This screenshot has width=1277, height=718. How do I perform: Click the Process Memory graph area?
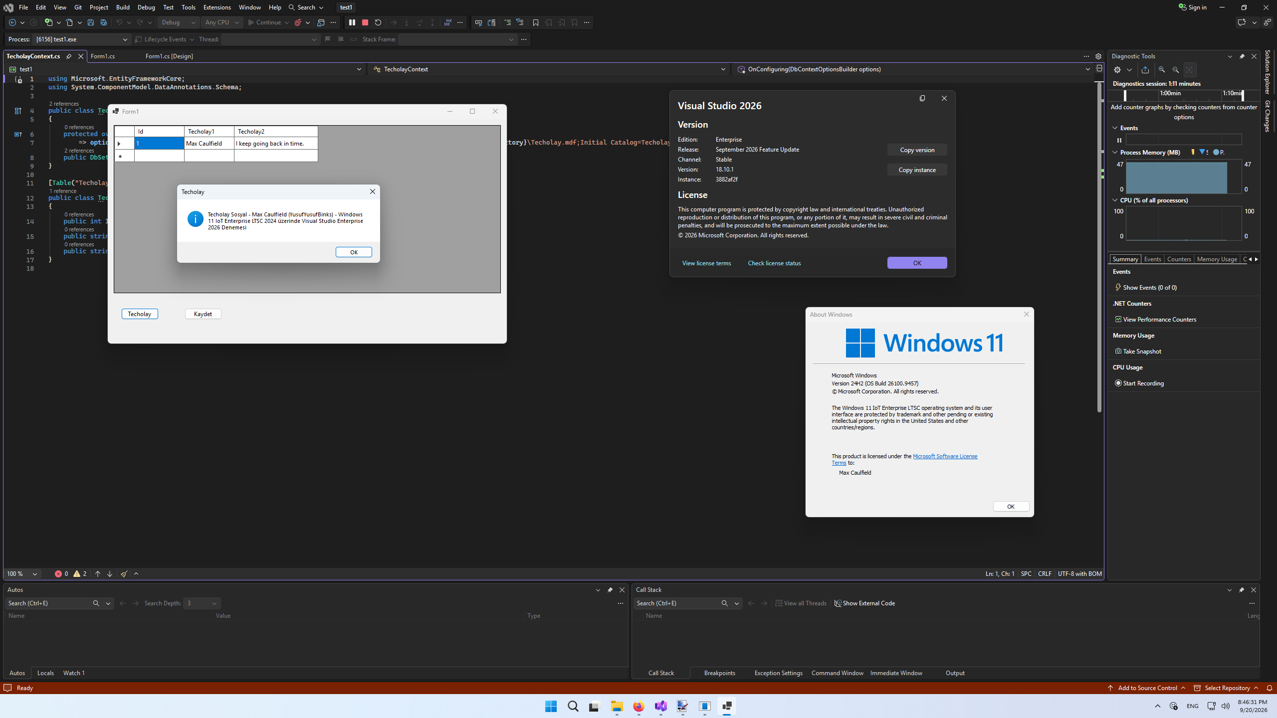tap(1183, 177)
